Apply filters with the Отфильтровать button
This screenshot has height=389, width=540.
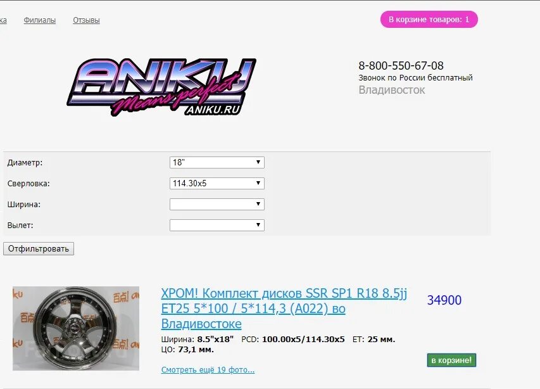[x=39, y=249]
